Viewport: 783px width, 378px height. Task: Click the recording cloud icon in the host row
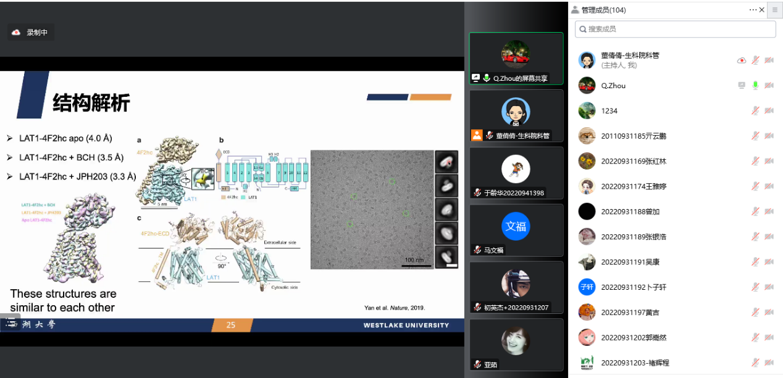click(742, 60)
